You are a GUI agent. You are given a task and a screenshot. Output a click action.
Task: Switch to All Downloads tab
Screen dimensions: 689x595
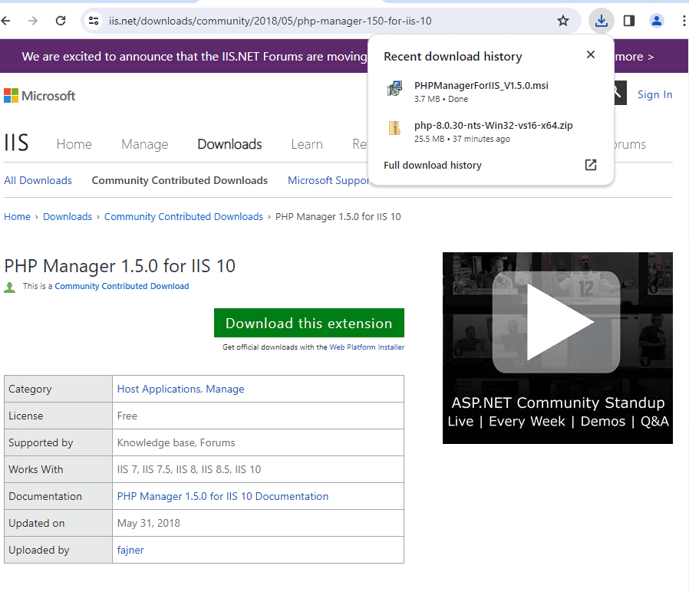click(38, 180)
